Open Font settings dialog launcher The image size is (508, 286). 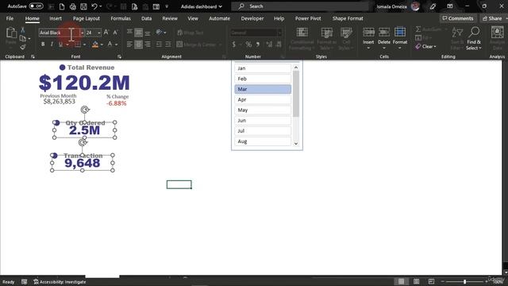click(x=120, y=56)
